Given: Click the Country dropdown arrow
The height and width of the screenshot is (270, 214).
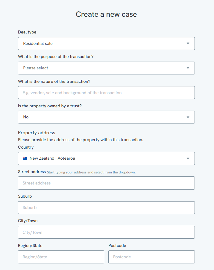Looking at the screenshot, I should click(x=188, y=158).
